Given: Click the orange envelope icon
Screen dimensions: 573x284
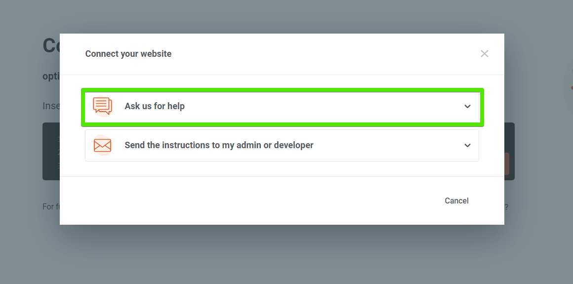Looking at the screenshot, I should (x=102, y=145).
